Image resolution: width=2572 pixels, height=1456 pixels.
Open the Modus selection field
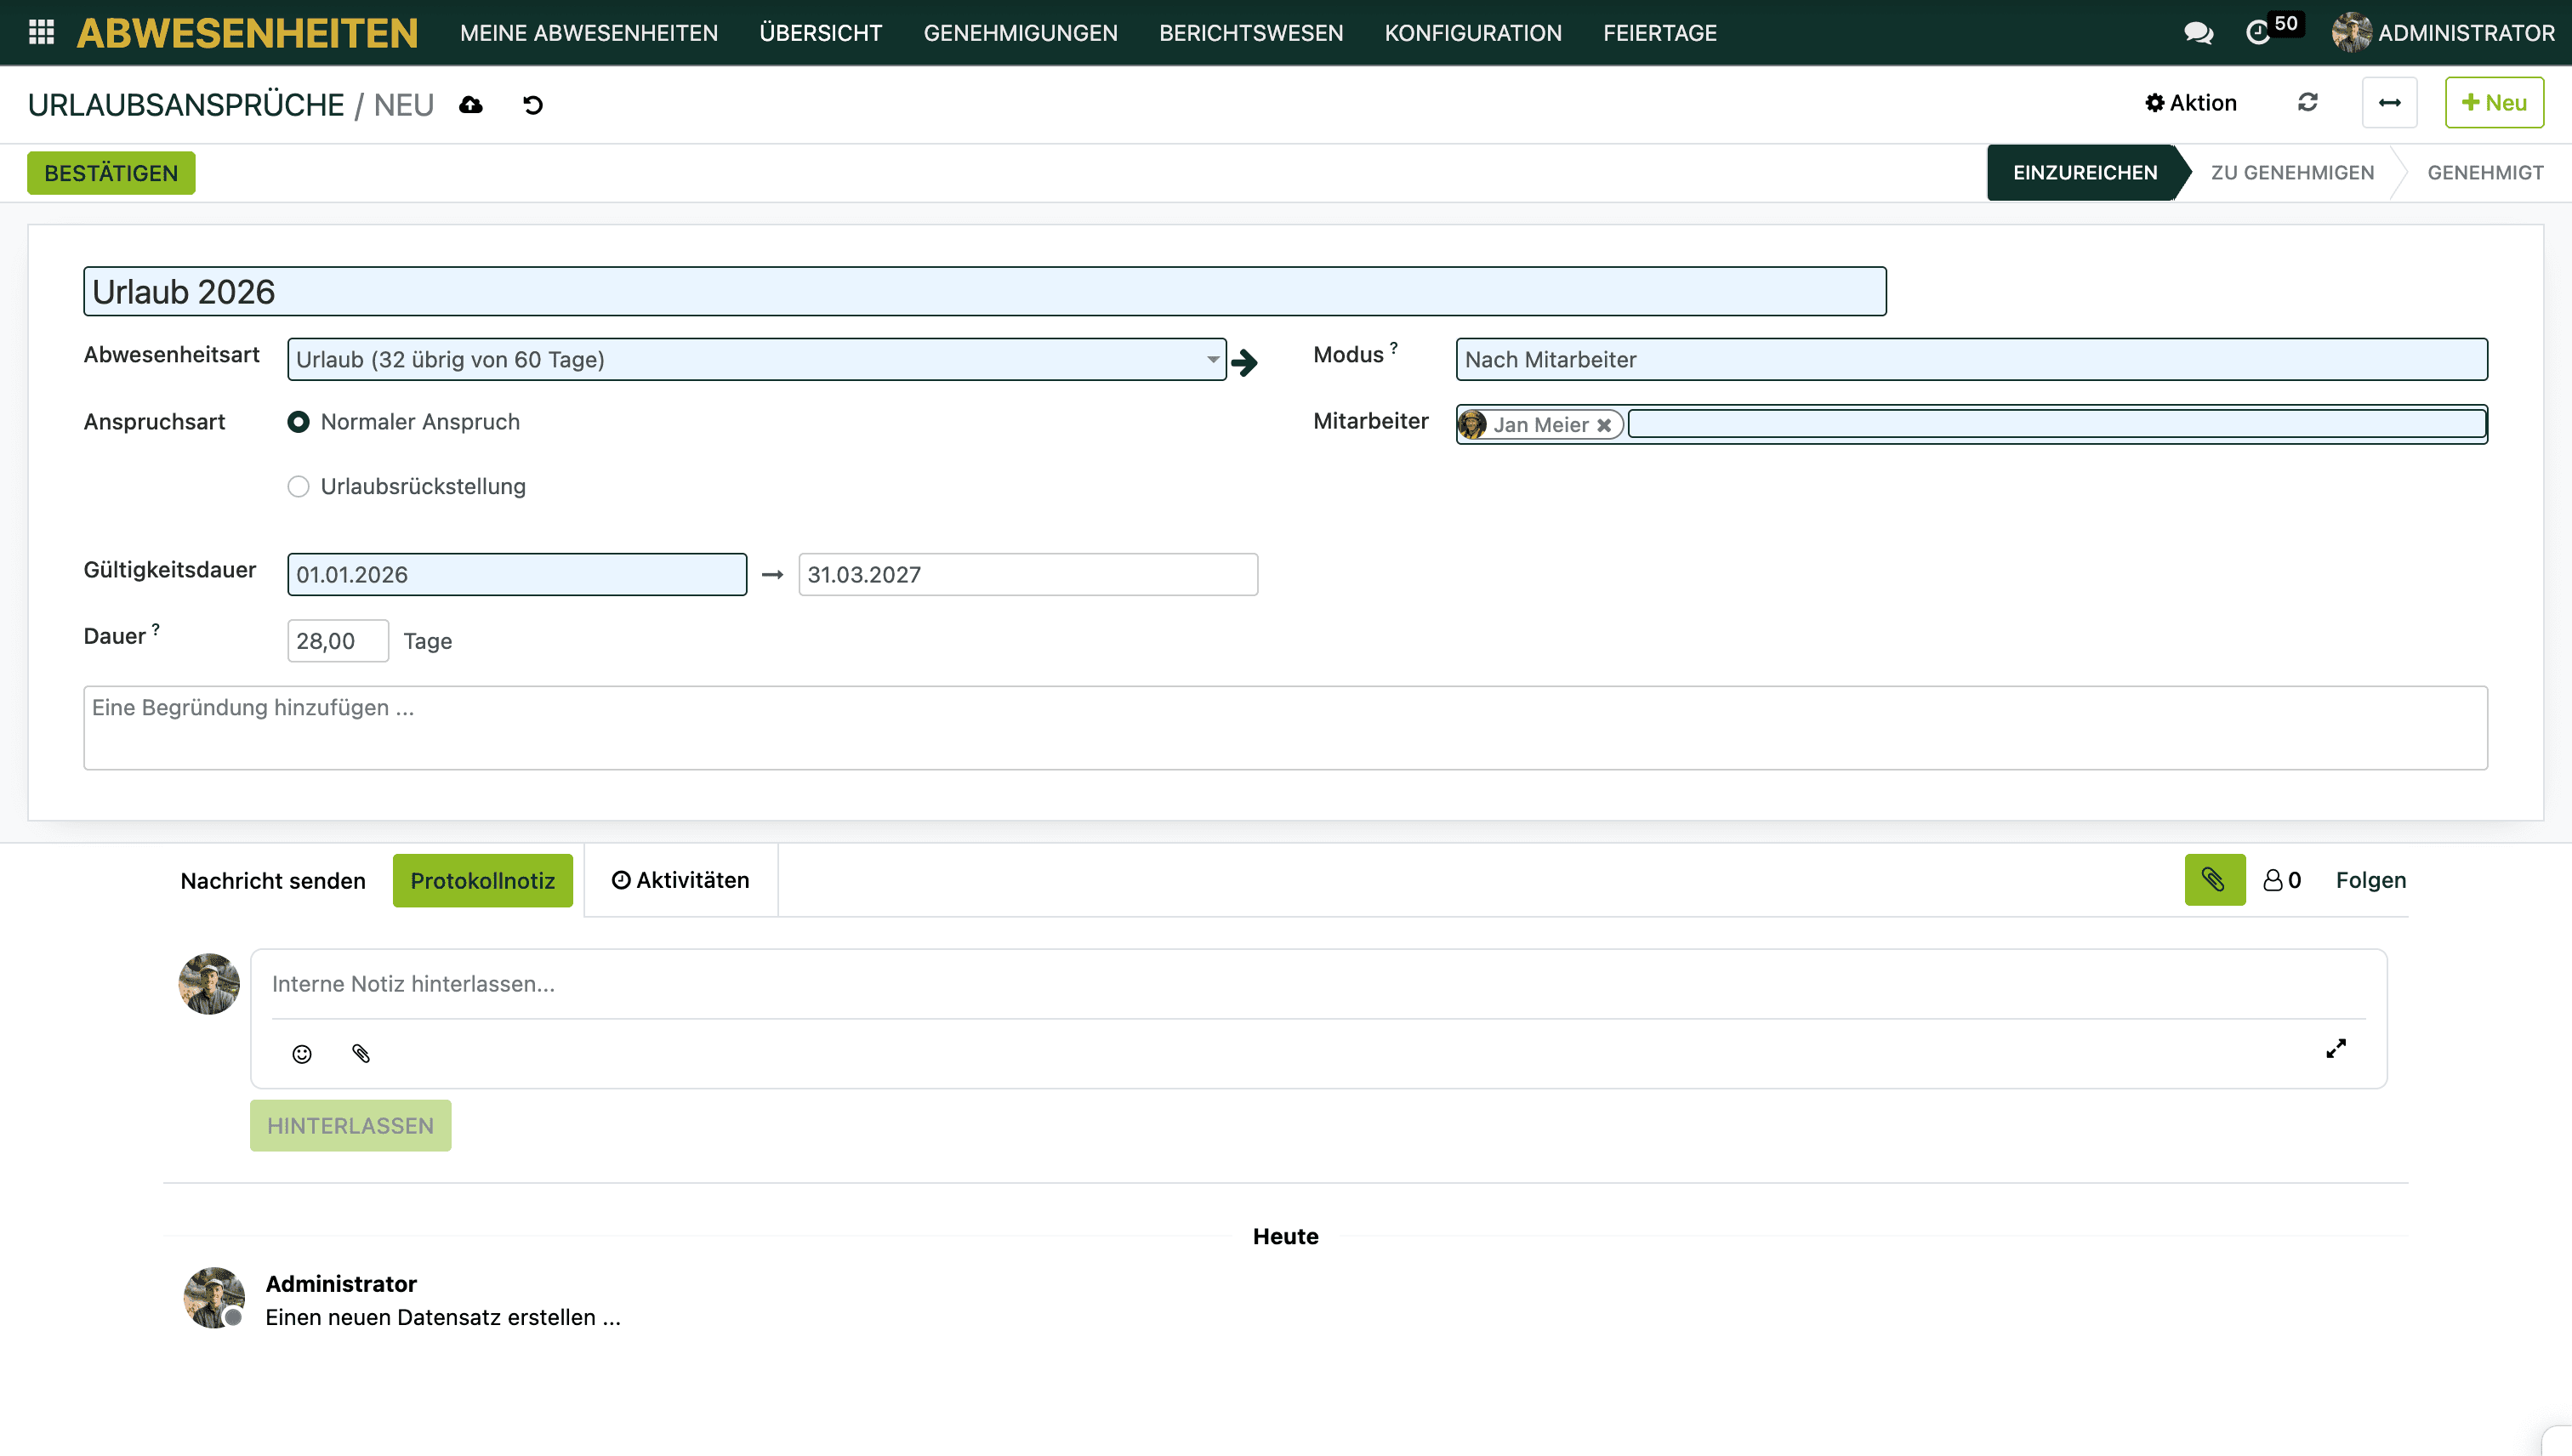(x=1970, y=359)
